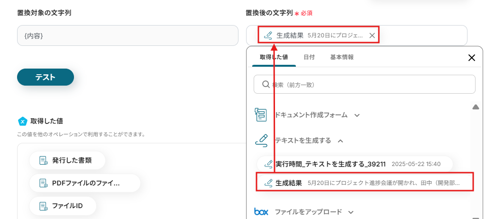Click document icon in ファイルID chip

coord(43,206)
